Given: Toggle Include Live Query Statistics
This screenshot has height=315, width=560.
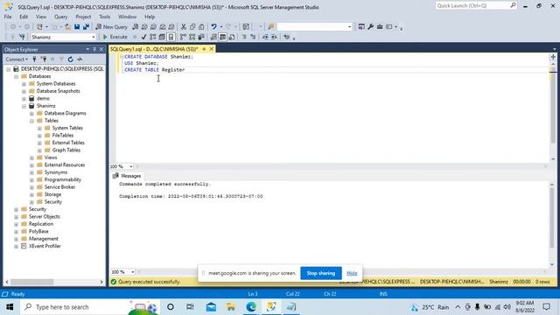Looking at the screenshot, I should tap(192, 37).
